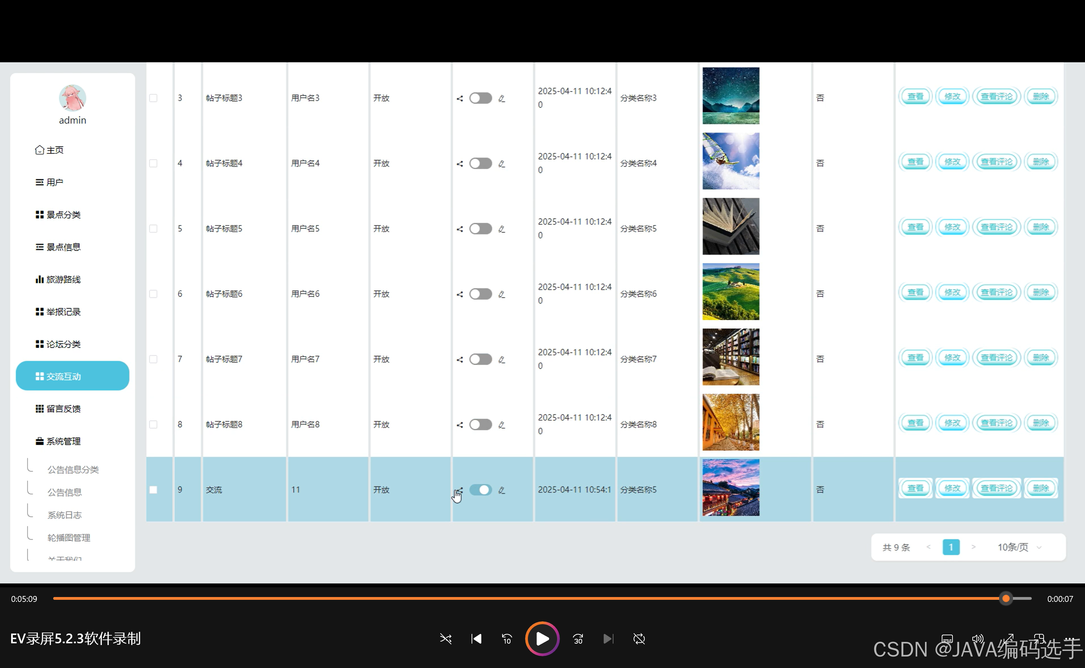Image resolution: width=1085 pixels, height=668 pixels.
Task: Select the 公告信息 submenu item
Action: coord(64,492)
